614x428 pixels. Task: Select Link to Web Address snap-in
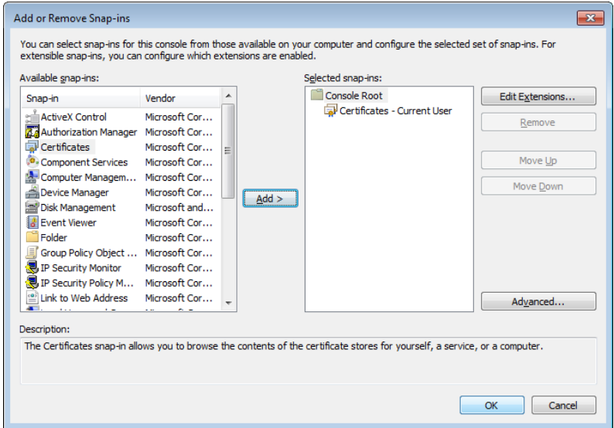84,298
